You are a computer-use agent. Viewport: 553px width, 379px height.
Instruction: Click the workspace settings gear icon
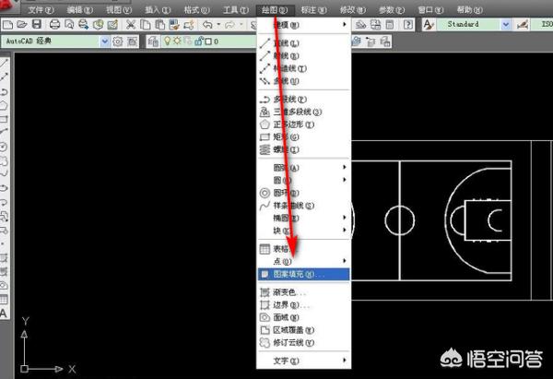point(118,41)
